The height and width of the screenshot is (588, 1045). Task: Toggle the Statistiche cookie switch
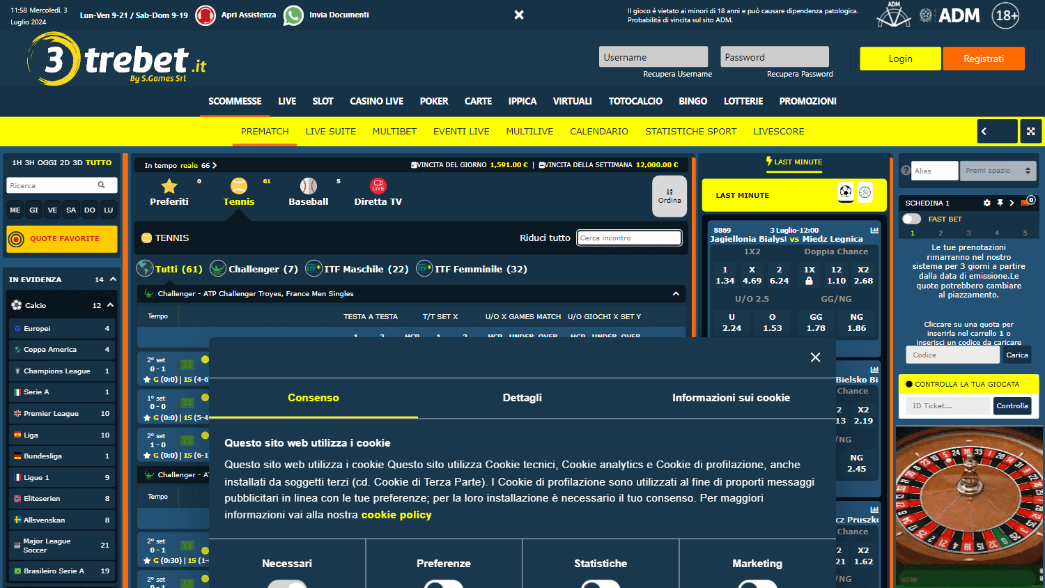pyautogui.click(x=601, y=585)
